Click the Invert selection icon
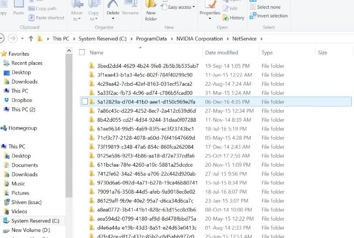The height and width of the screenshot is (238, 354). [253, 16]
